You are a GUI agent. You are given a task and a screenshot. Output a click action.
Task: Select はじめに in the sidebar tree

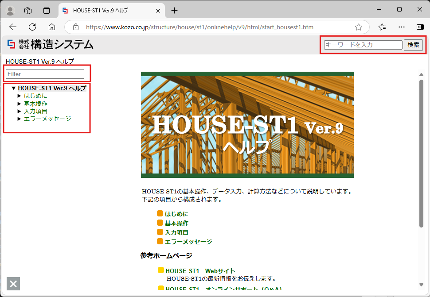click(35, 96)
